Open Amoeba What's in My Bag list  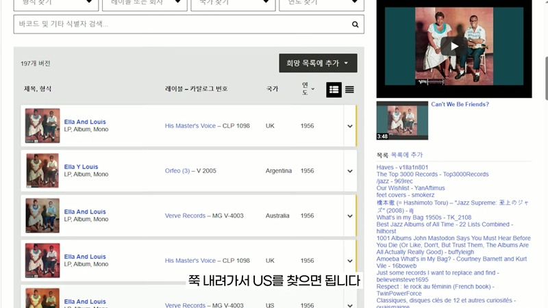coord(451,262)
